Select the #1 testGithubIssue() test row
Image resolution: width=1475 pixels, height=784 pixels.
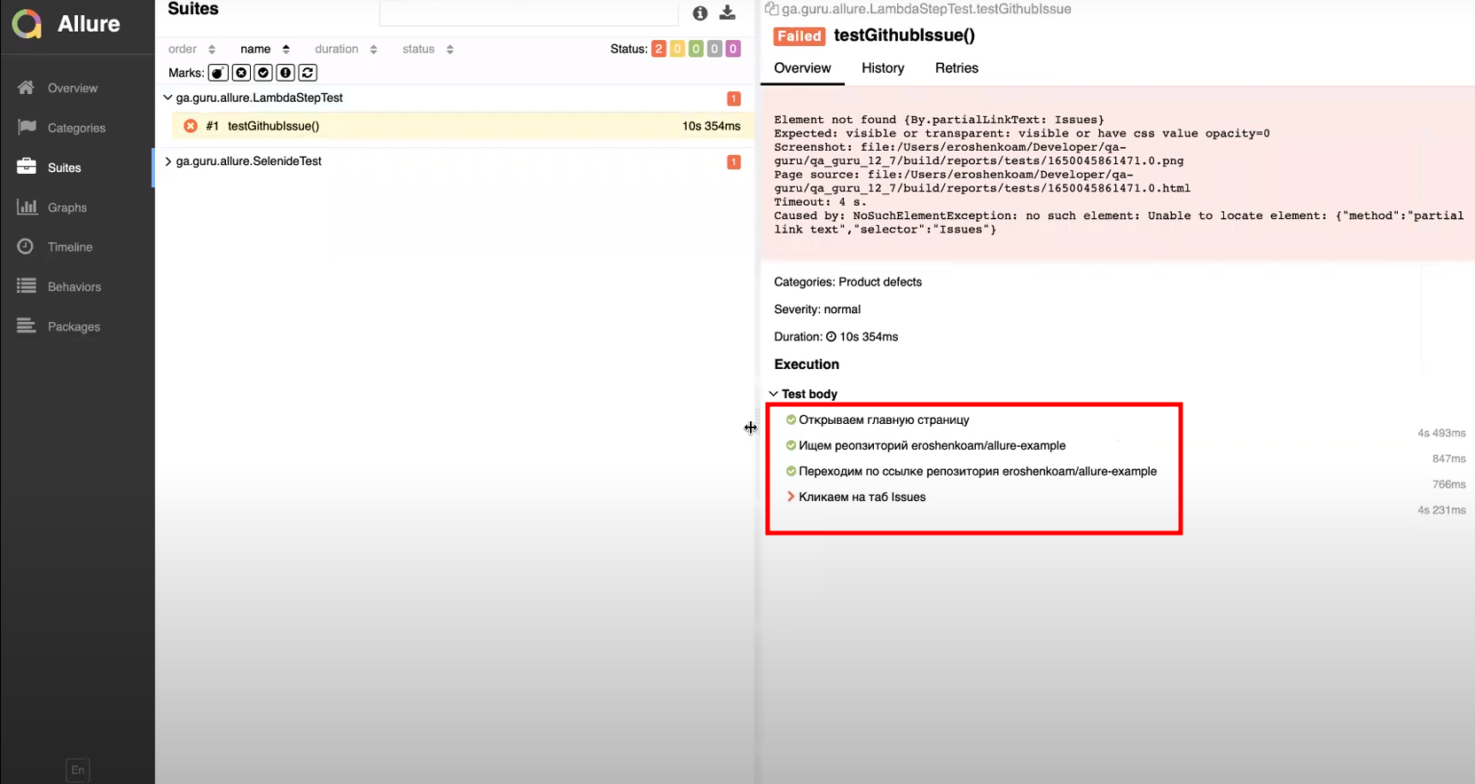pos(462,126)
